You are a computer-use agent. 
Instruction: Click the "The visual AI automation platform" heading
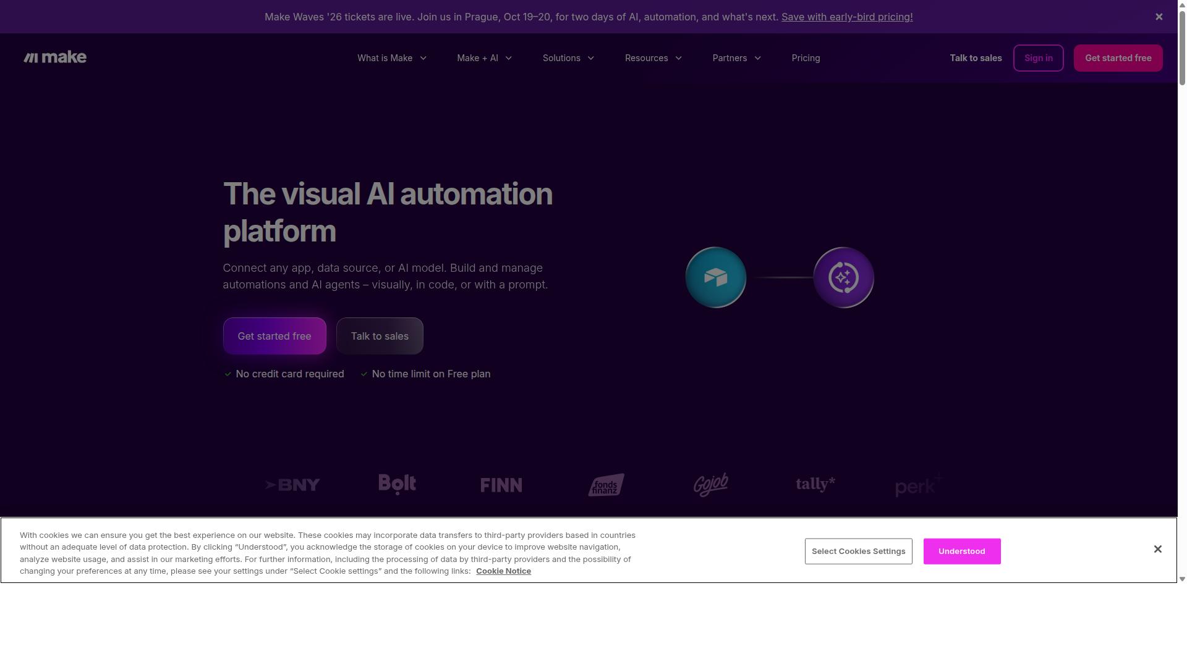point(388,212)
